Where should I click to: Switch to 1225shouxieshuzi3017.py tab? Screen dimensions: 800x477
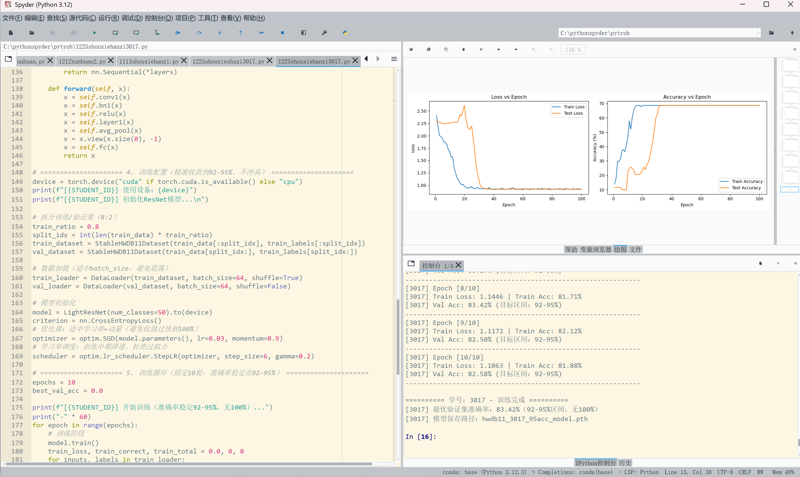coord(228,61)
